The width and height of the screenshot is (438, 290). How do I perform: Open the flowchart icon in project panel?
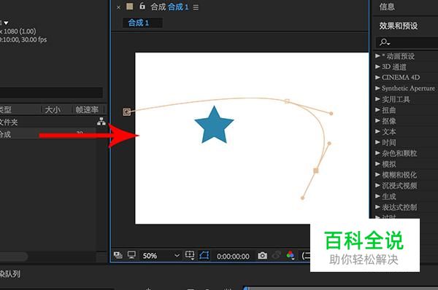click(101, 121)
